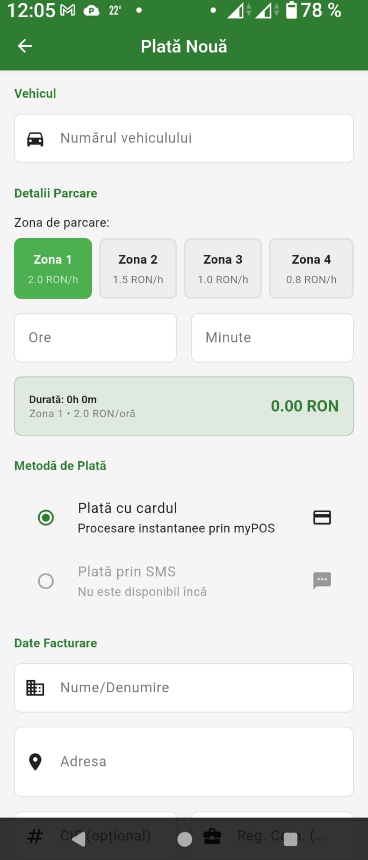Choose Zona 2 at 1.5 RON/h
Image resolution: width=368 pixels, height=860 pixels.
[138, 268]
